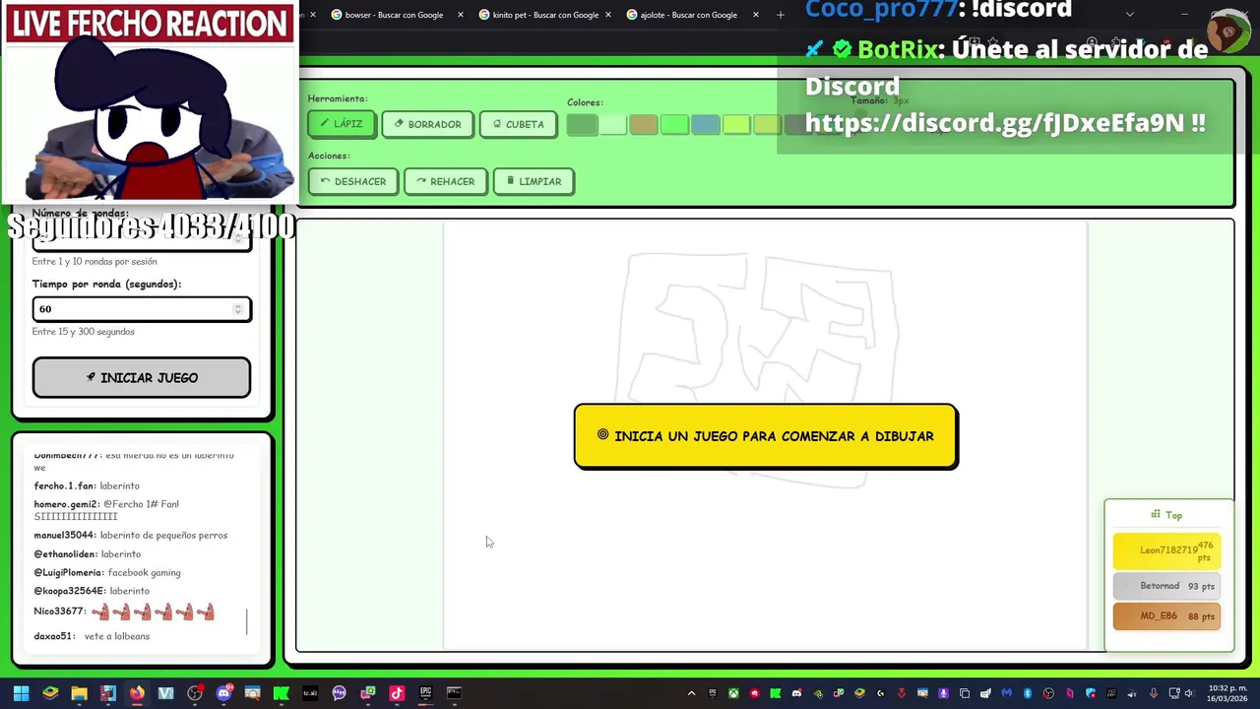Open TikTok from the taskbar

(397, 693)
